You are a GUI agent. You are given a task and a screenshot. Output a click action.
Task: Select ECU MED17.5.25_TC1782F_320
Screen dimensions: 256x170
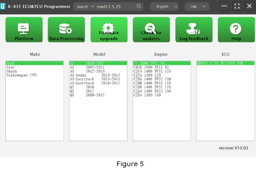point(226,63)
